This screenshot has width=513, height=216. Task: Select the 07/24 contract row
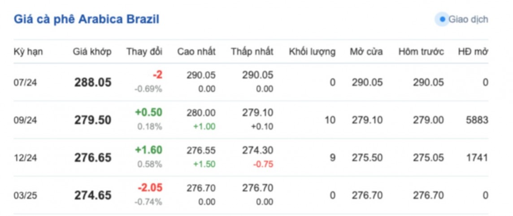click(25, 83)
